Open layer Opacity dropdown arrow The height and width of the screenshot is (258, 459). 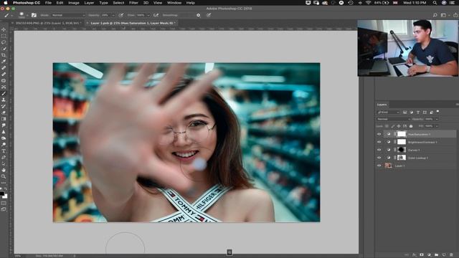click(x=437, y=119)
